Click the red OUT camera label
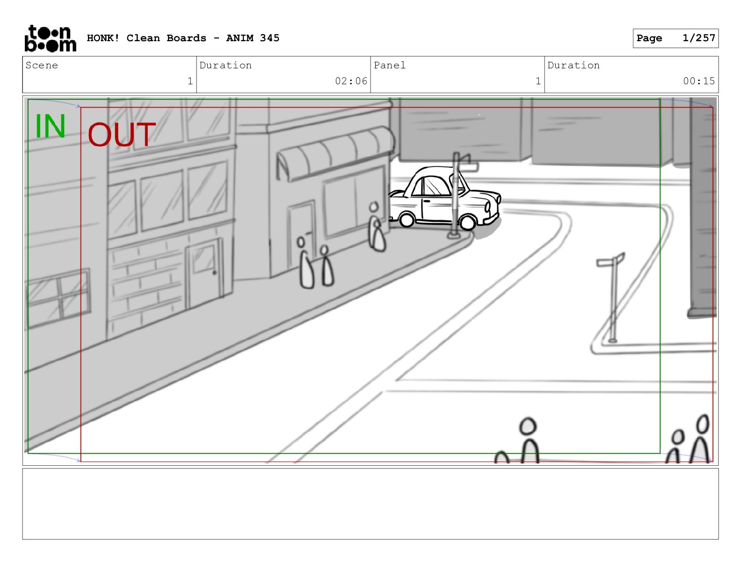Viewport: 741px width, 573px height. click(121, 135)
